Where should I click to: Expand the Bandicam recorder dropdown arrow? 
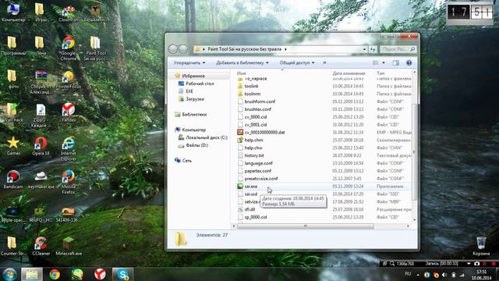469,264
